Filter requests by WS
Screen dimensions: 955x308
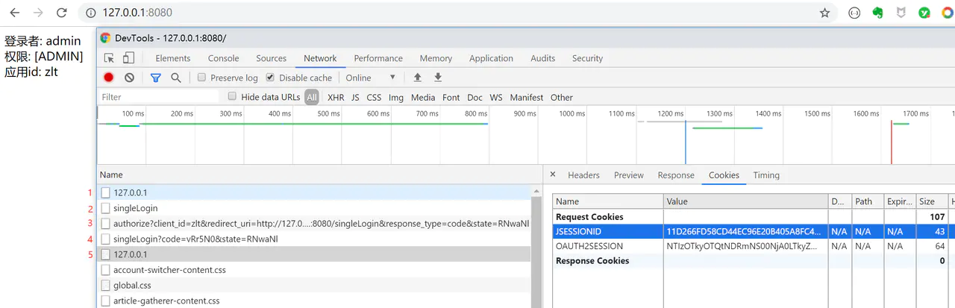click(496, 97)
